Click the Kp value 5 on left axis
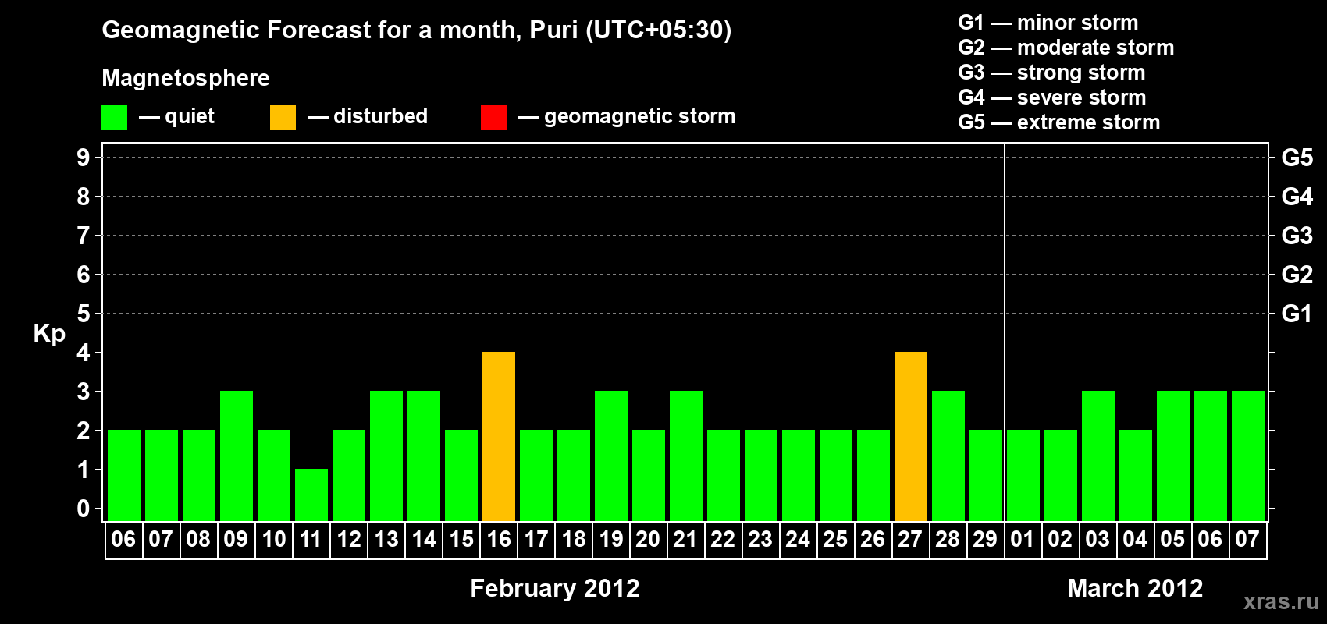1327x624 pixels. 84,314
